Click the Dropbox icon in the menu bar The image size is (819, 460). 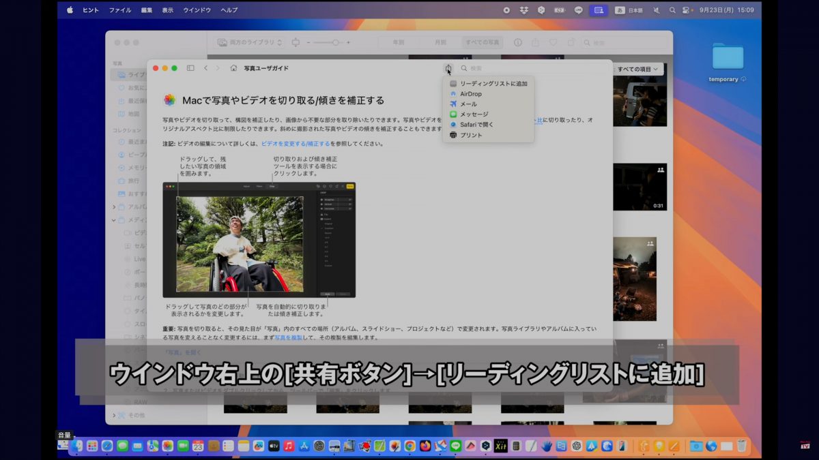pos(524,10)
